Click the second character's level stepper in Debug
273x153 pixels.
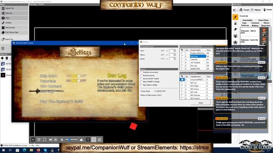[174, 55]
